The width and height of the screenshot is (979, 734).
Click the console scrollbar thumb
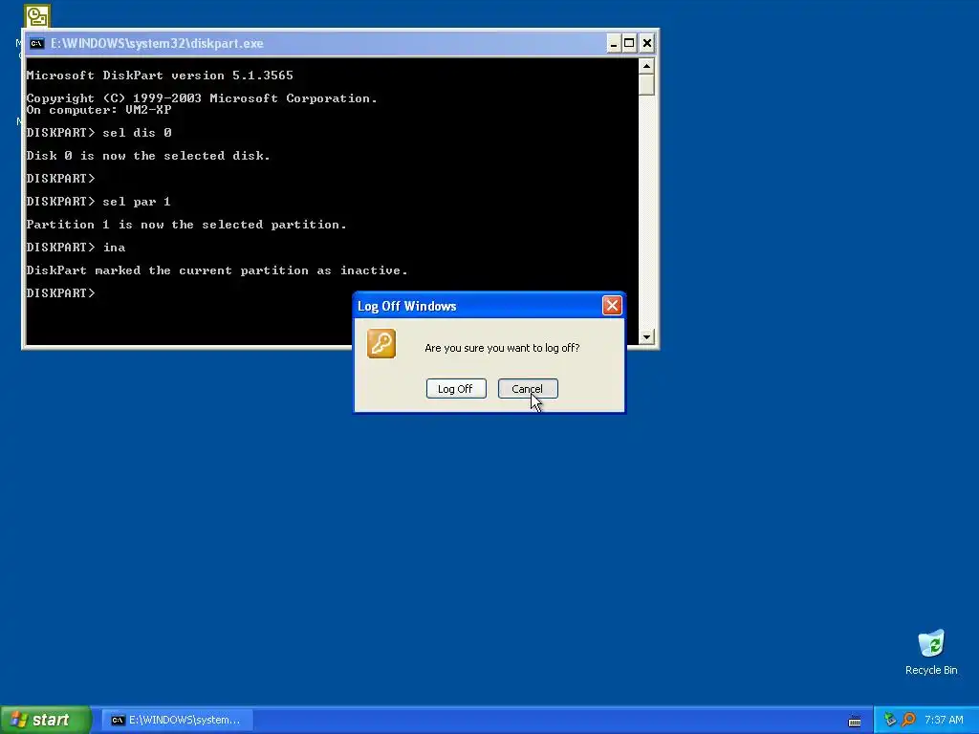coord(646,84)
